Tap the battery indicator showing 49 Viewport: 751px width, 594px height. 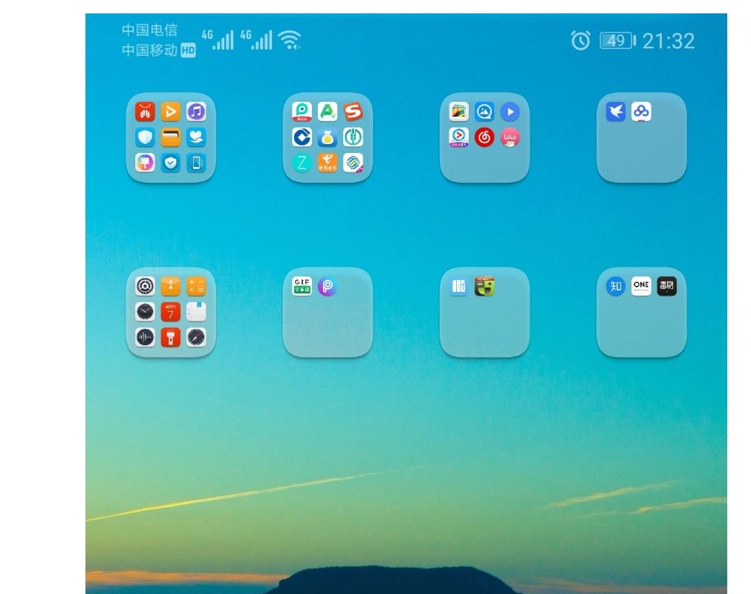coord(618,41)
